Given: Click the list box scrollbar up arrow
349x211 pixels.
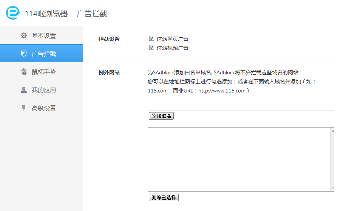Looking at the screenshot, I should click(x=333, y=131).
